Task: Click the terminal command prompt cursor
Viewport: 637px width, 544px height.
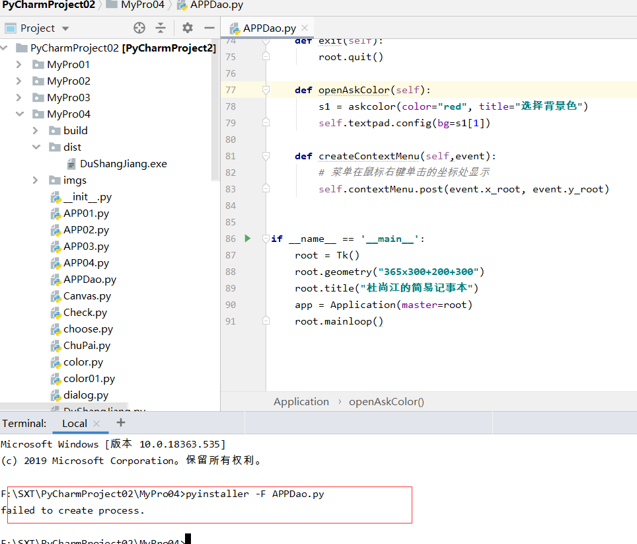Action: click(188, 539)
